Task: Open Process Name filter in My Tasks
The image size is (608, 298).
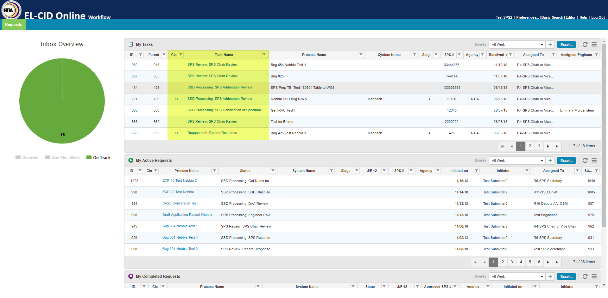Action: coord(361,55)
